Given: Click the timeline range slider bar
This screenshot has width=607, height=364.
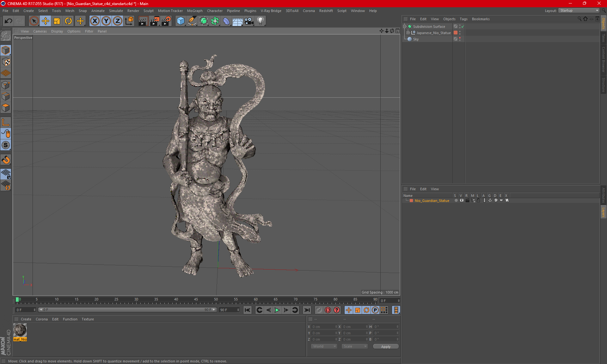Looking at the screenshot, I should (127, 310).
